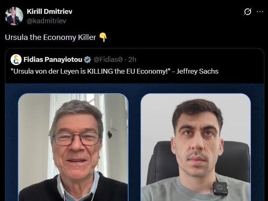Open Kirill Dmitriev's profile avatar
This screenshot has width=268, height=201.
14,16
